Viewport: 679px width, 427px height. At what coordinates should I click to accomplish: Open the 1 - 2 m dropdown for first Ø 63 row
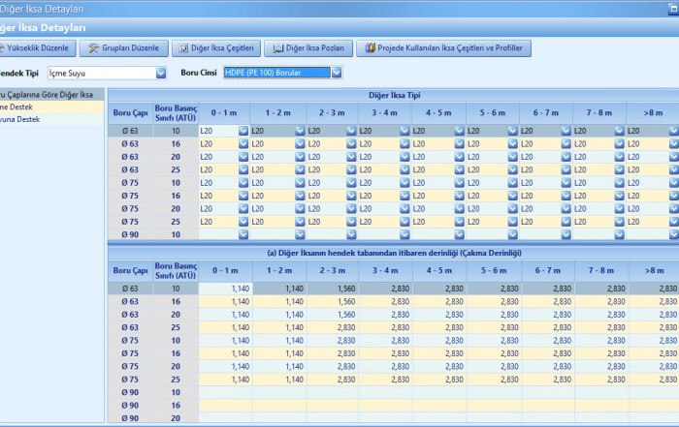tap(298, 130)
